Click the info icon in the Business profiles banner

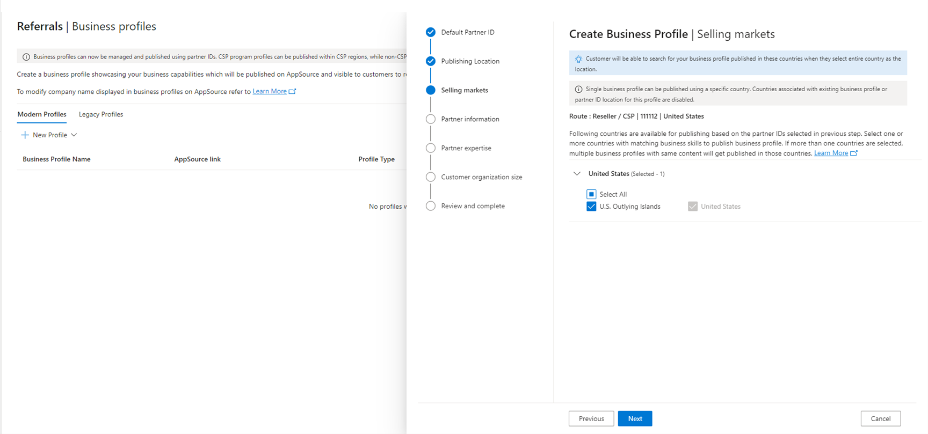(x=26, y=57)
